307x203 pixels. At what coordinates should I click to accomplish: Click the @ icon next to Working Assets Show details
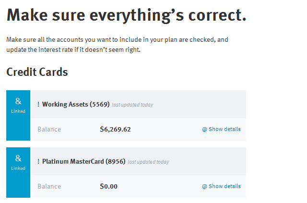204,130
